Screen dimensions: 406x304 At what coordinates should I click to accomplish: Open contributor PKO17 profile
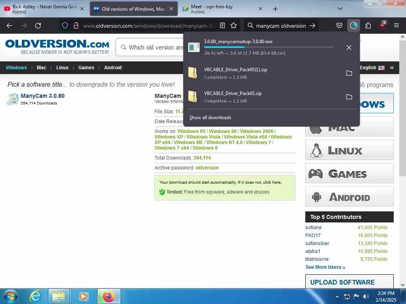tap(313, 236)
